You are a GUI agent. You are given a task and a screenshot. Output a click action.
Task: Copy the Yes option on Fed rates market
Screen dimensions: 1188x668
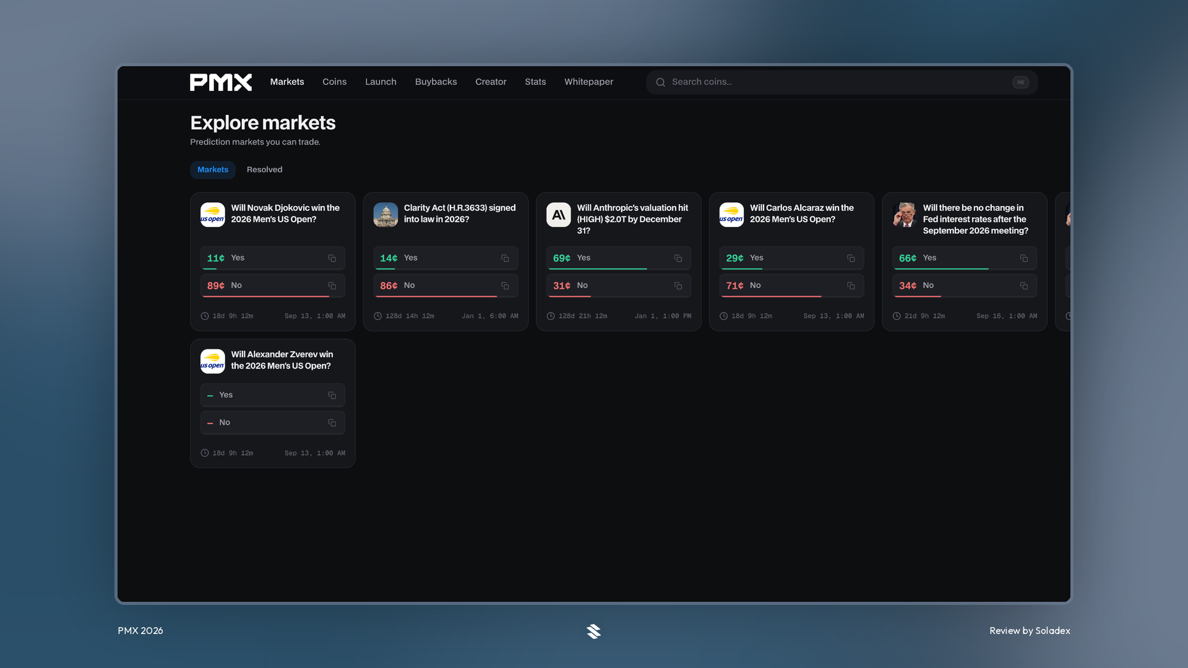click(1024, 259)
